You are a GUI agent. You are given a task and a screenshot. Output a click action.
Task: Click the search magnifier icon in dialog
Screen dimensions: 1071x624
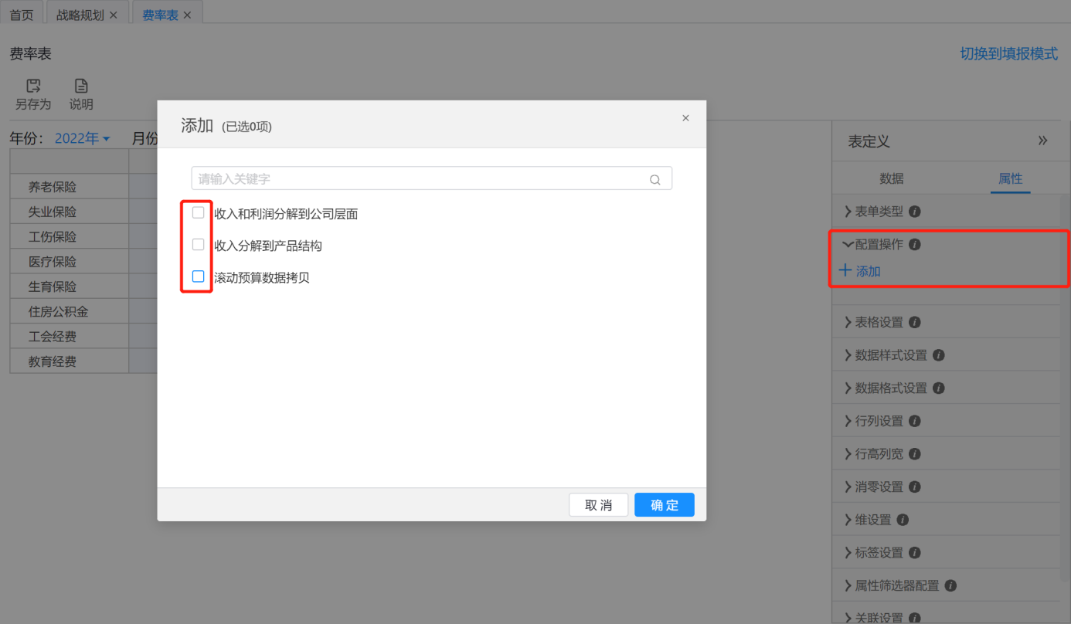click(654, 179)
